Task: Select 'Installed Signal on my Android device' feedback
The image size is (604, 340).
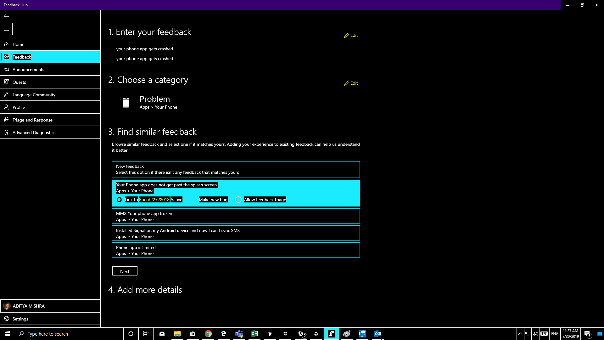Action: coord(236,233)
